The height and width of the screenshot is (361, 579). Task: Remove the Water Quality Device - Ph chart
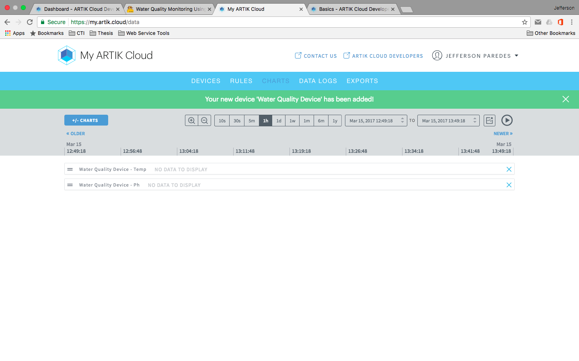point(509,185)
